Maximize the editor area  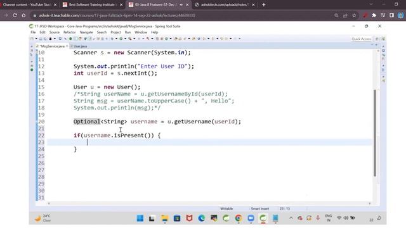[376, 45]
